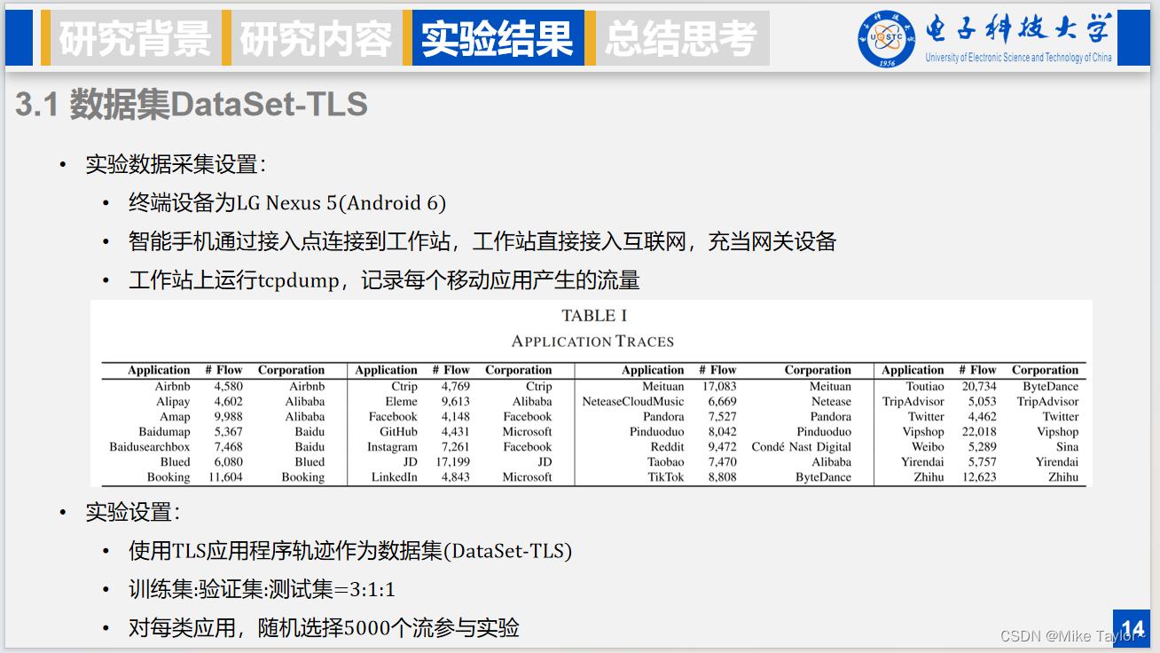Click the TABLE I caption
The image size is (1160, 653).
594,316
